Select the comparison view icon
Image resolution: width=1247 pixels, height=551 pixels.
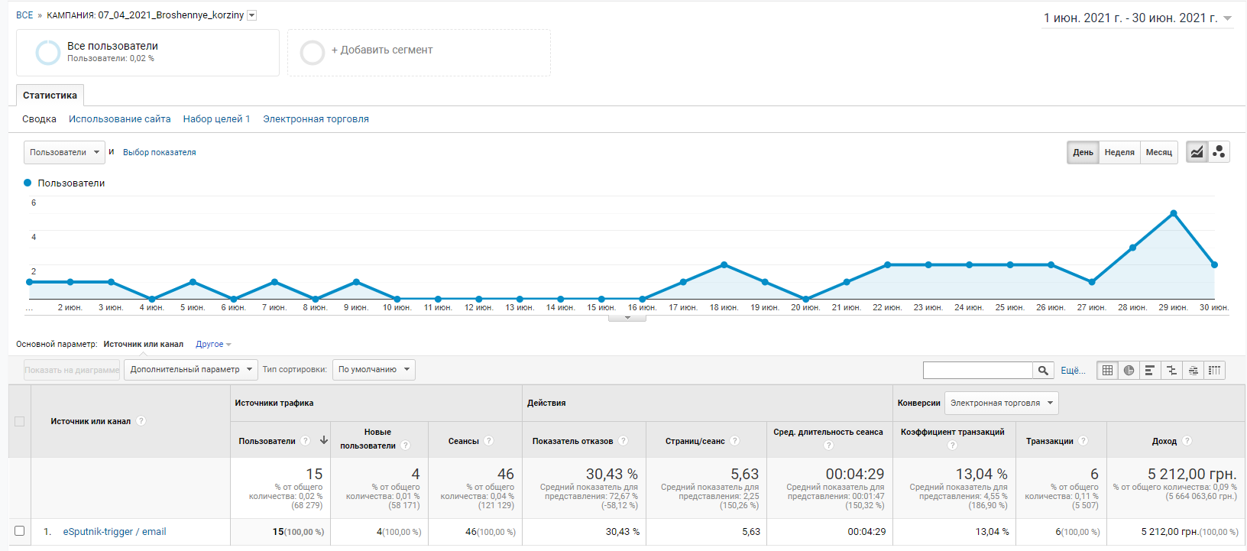coord(1171,371)
